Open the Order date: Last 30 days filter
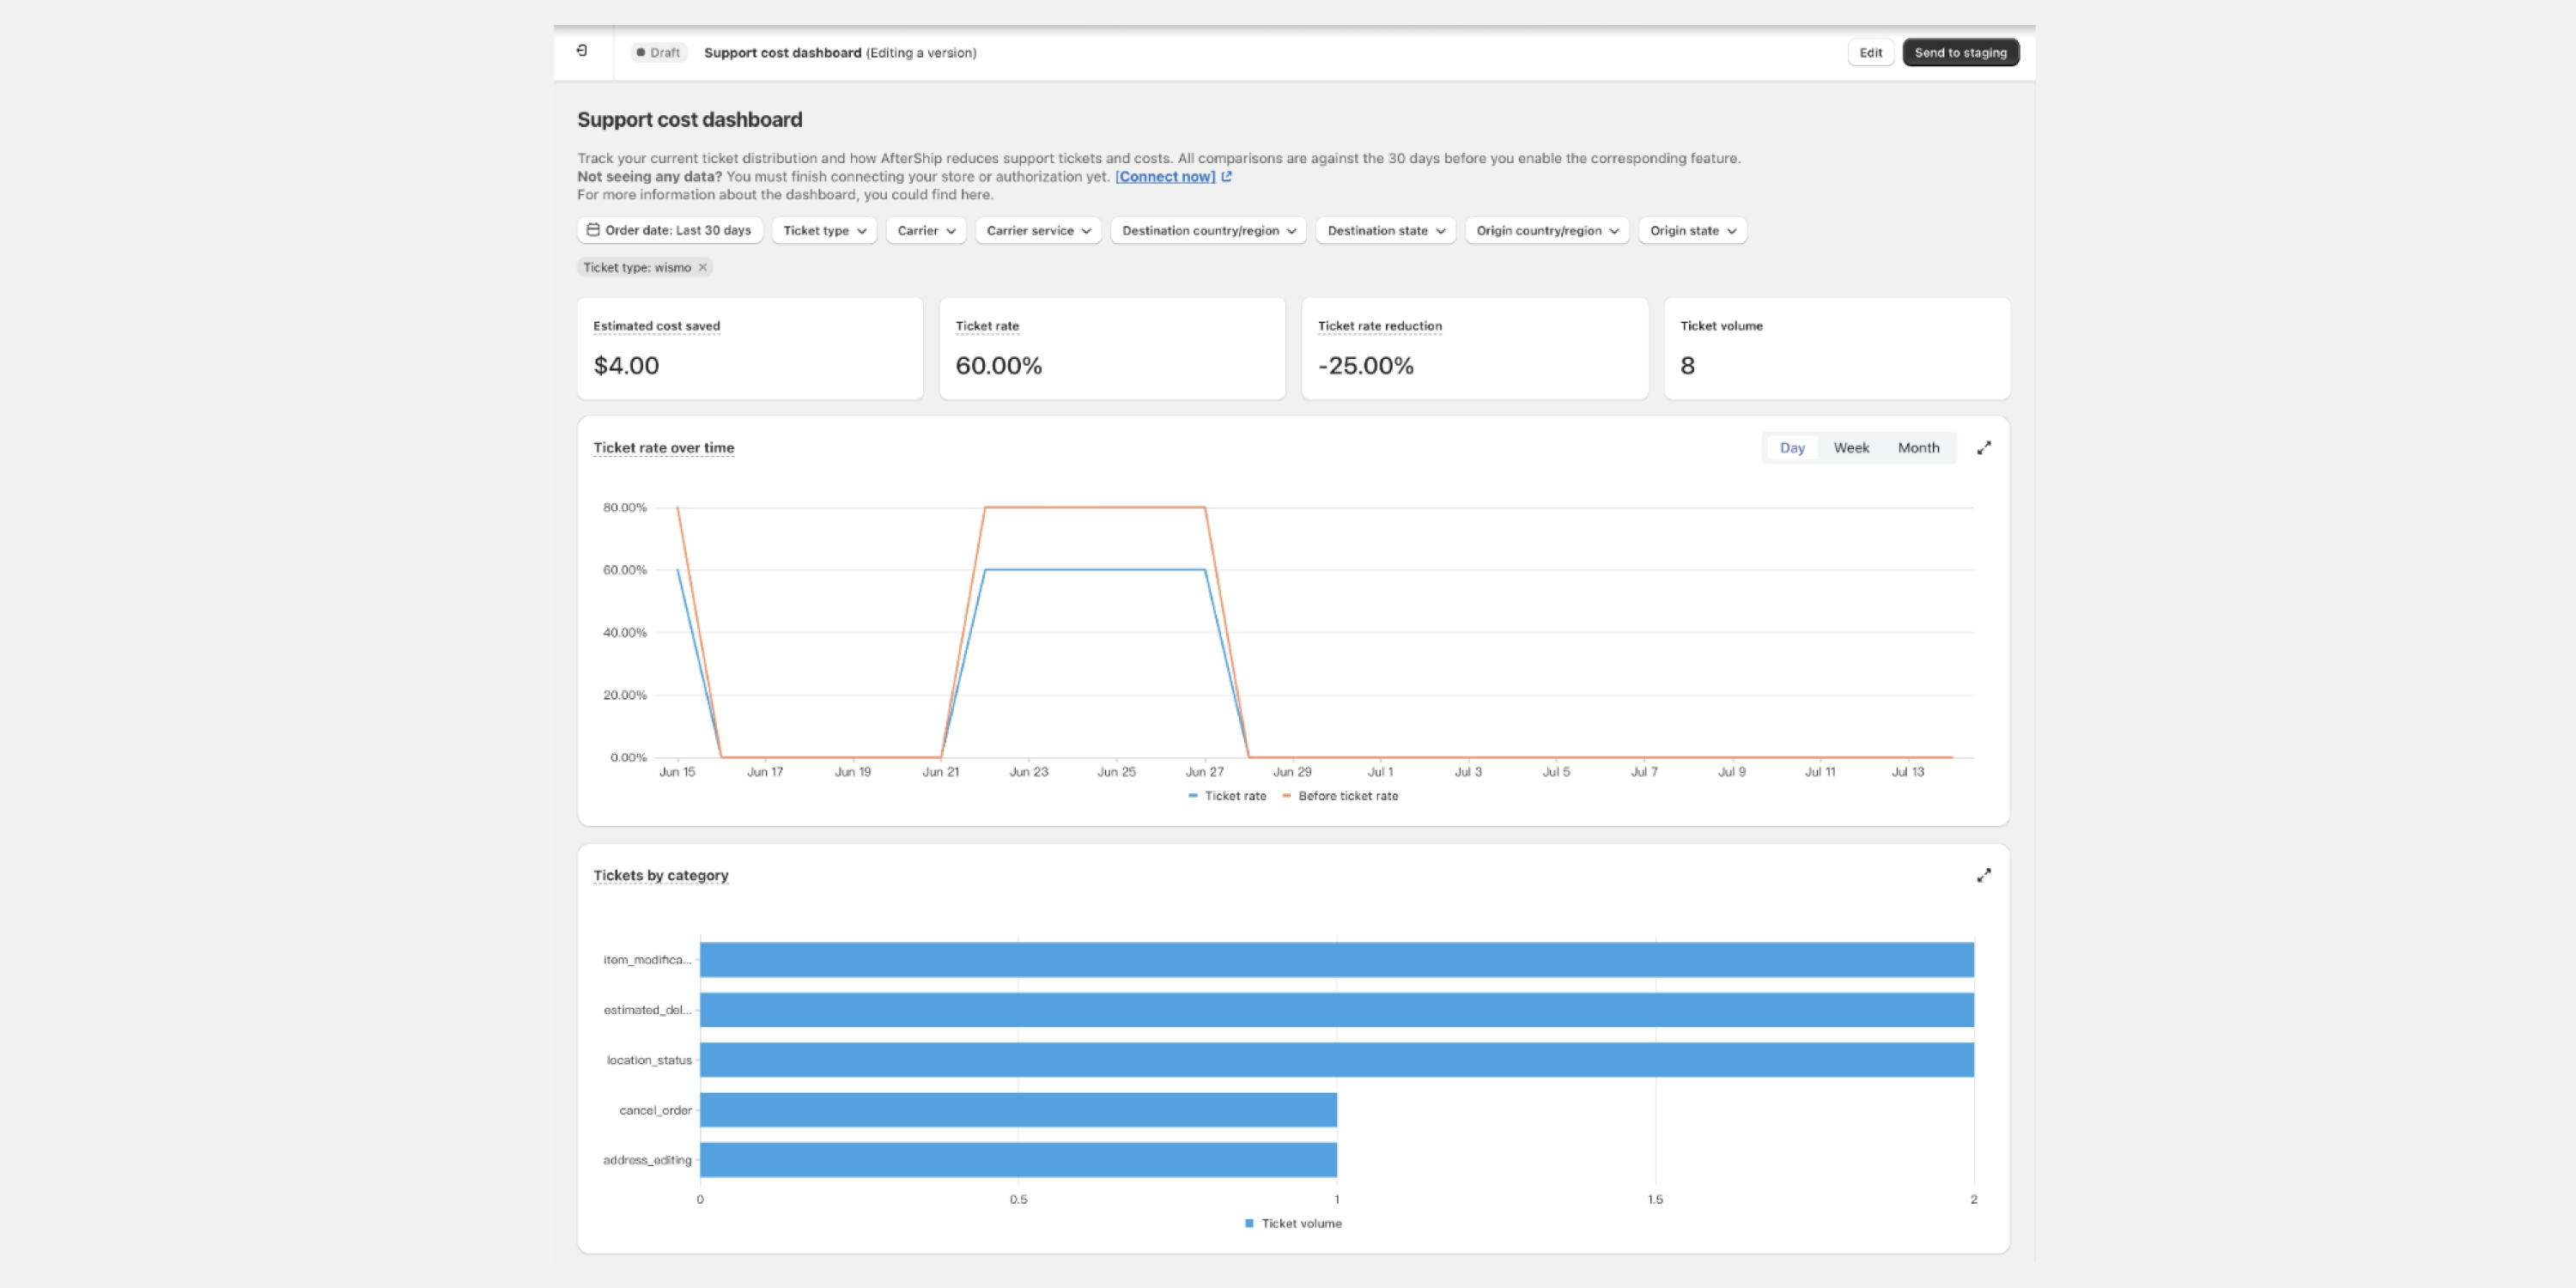The image size is (2576, 1288). click(669, 230)
